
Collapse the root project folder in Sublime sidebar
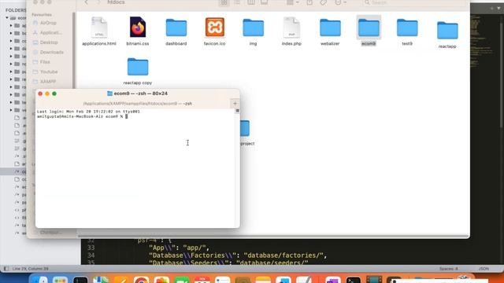click(x=7, y=18)
